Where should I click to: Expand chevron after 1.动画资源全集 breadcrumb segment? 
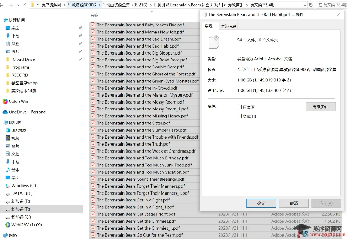(x=151, y=5)
